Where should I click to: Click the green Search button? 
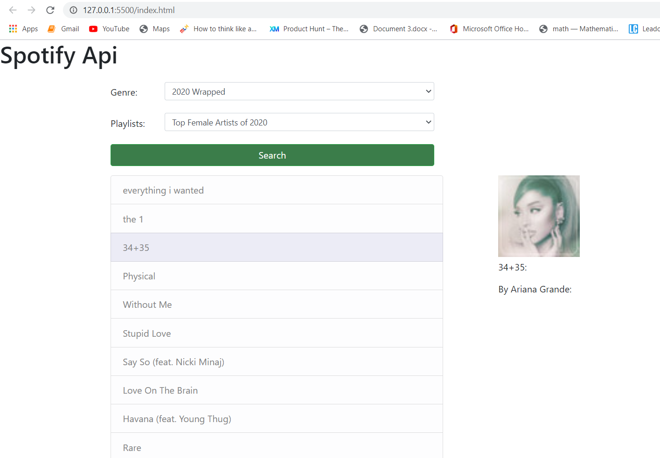pos(272,155)
